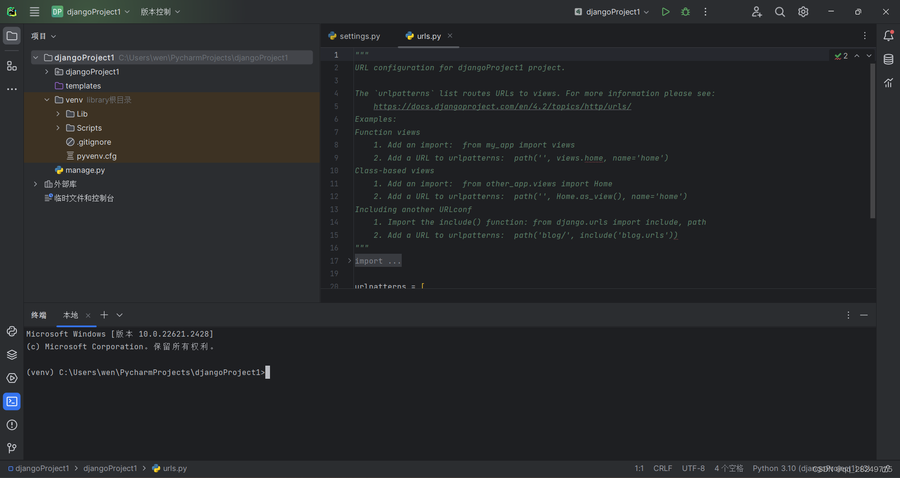Expand the inner djangoProject1 package folder
The image size is (900, 478).
pos(46,72)
